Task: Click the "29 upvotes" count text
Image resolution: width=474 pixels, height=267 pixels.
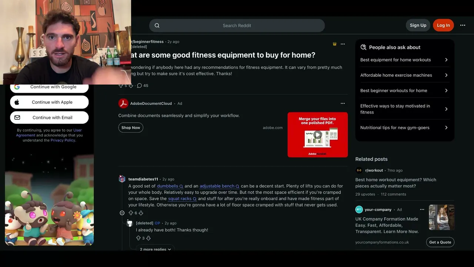Action: pos(365,194)
